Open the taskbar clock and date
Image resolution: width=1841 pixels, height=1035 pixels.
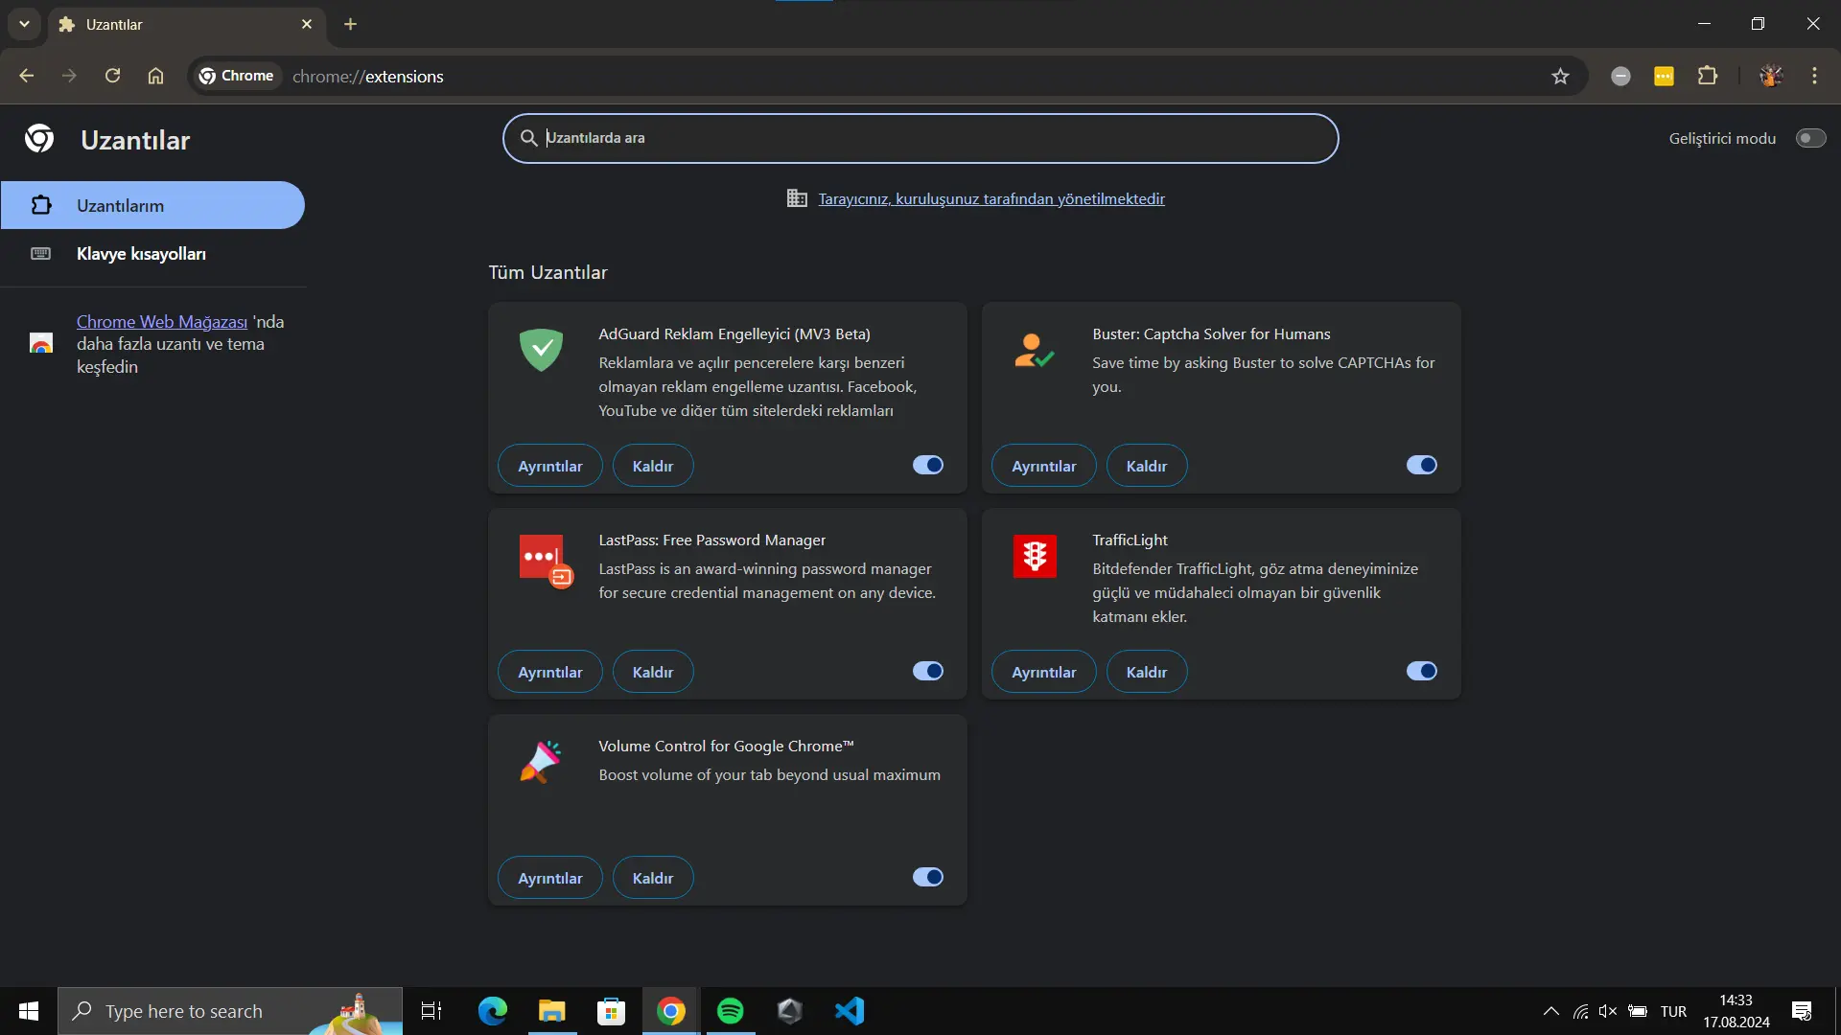[1736, 1011]
